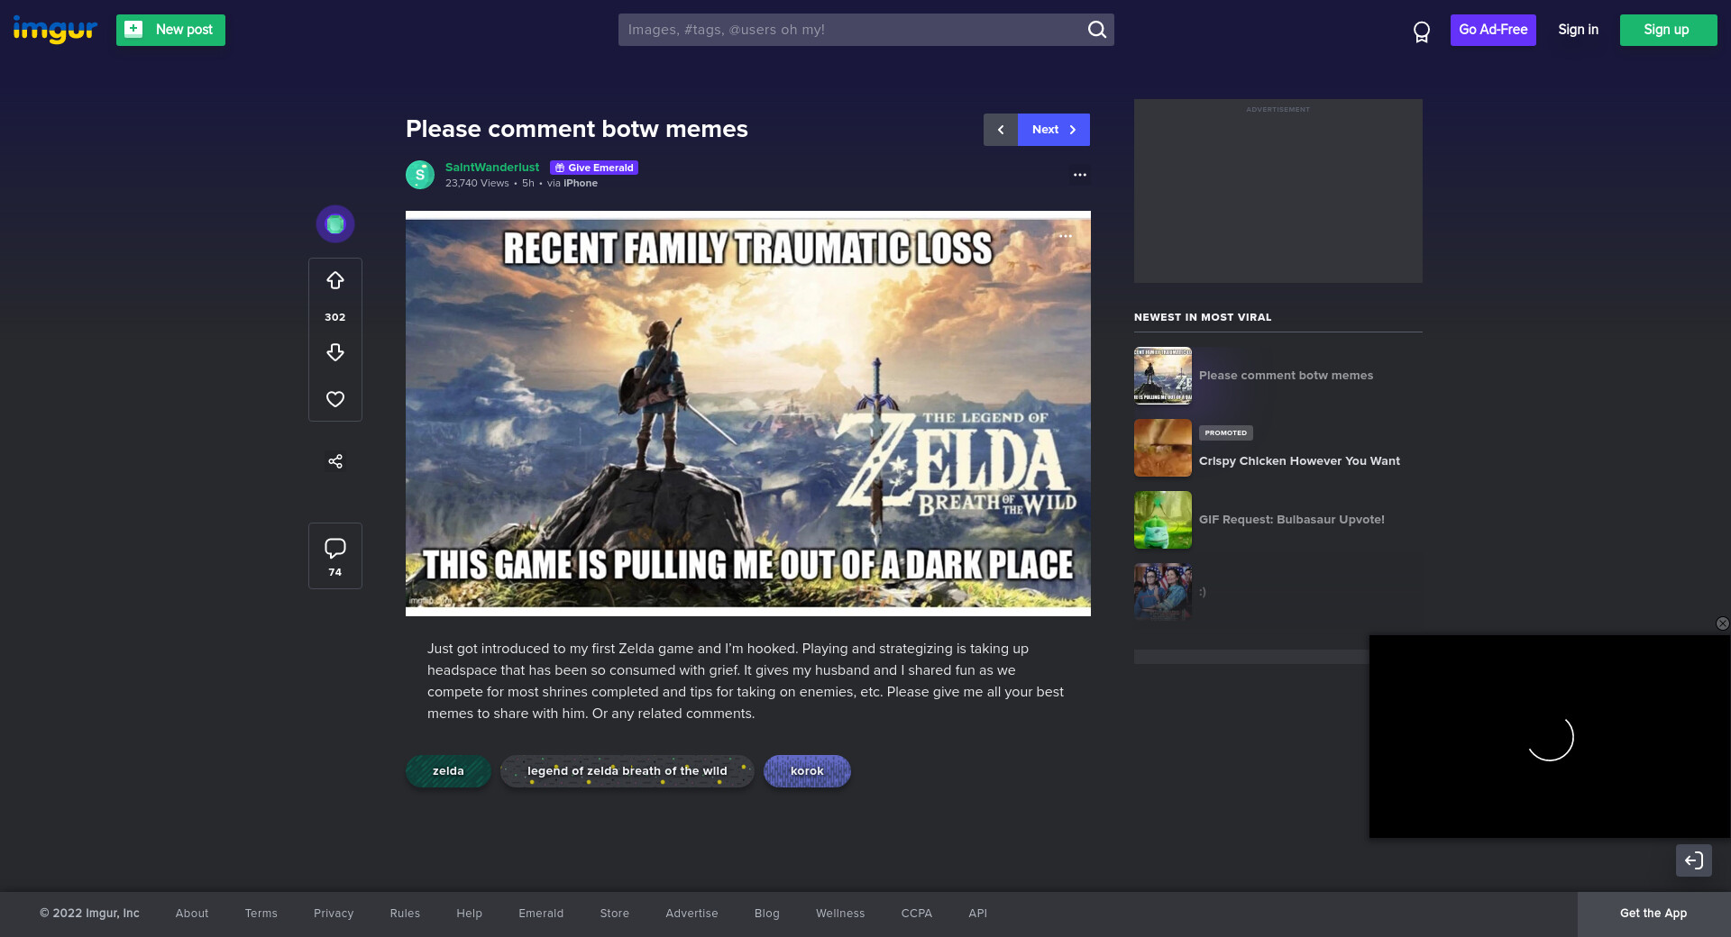The image size is (1731, 937).
Task: Open image options dots on the meme
Action: [1066, 236]
